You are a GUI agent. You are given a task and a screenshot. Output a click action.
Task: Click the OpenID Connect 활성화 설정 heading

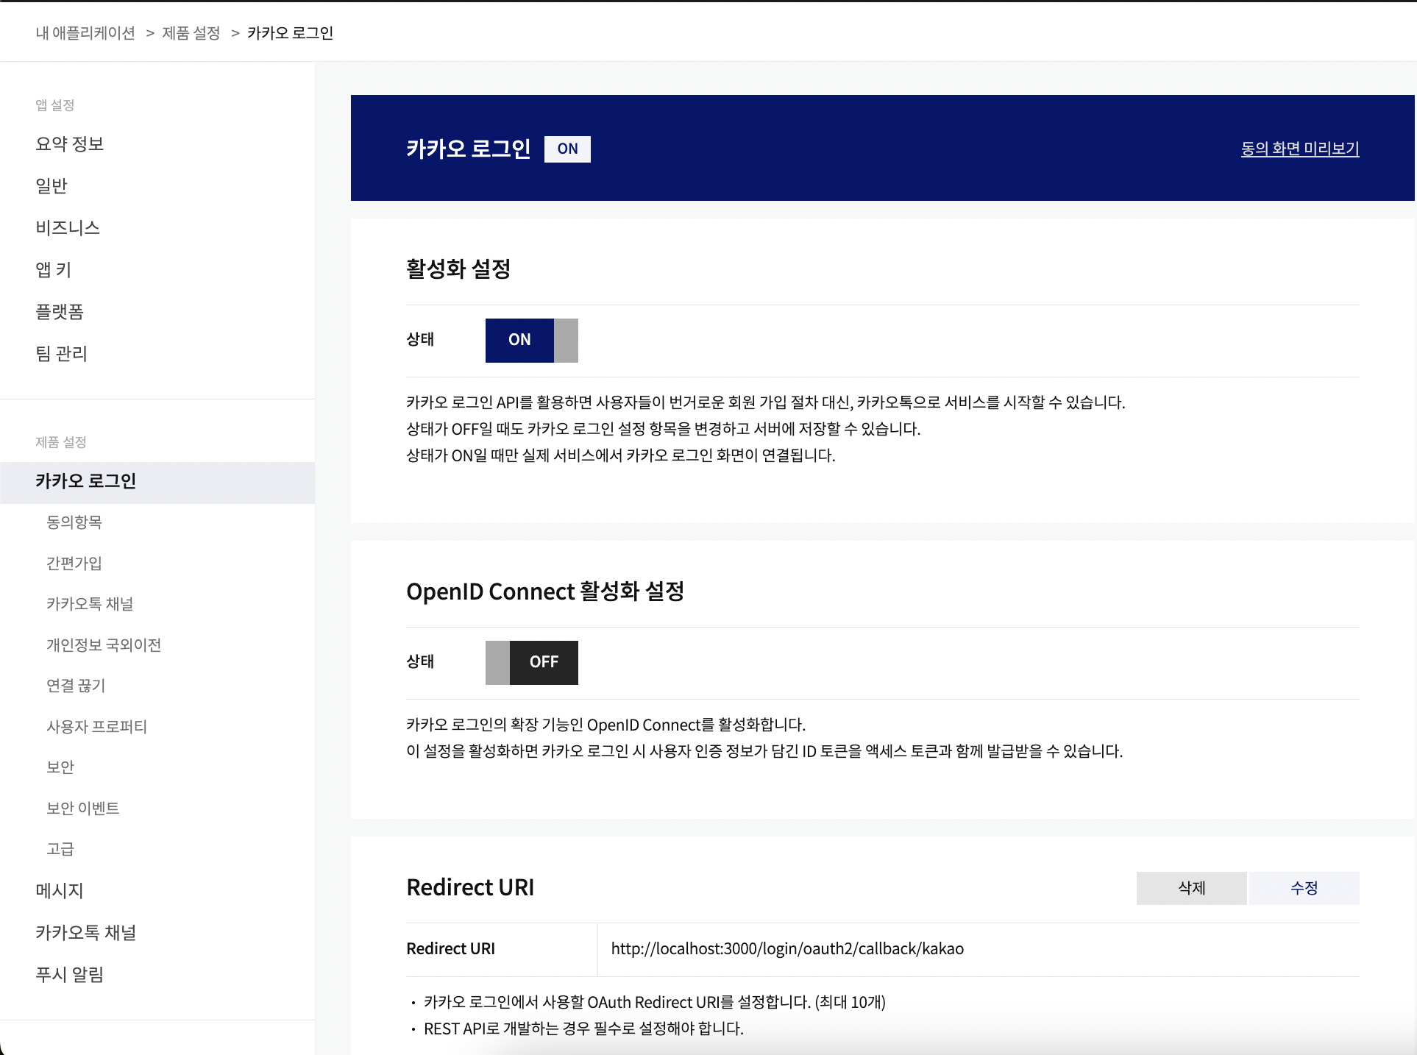[545, 591]
